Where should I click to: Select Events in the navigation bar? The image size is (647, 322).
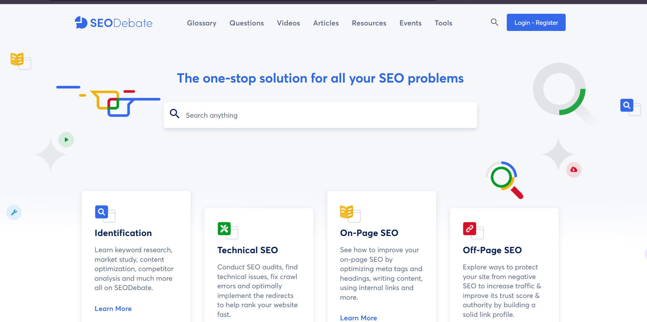click(410, 23)
